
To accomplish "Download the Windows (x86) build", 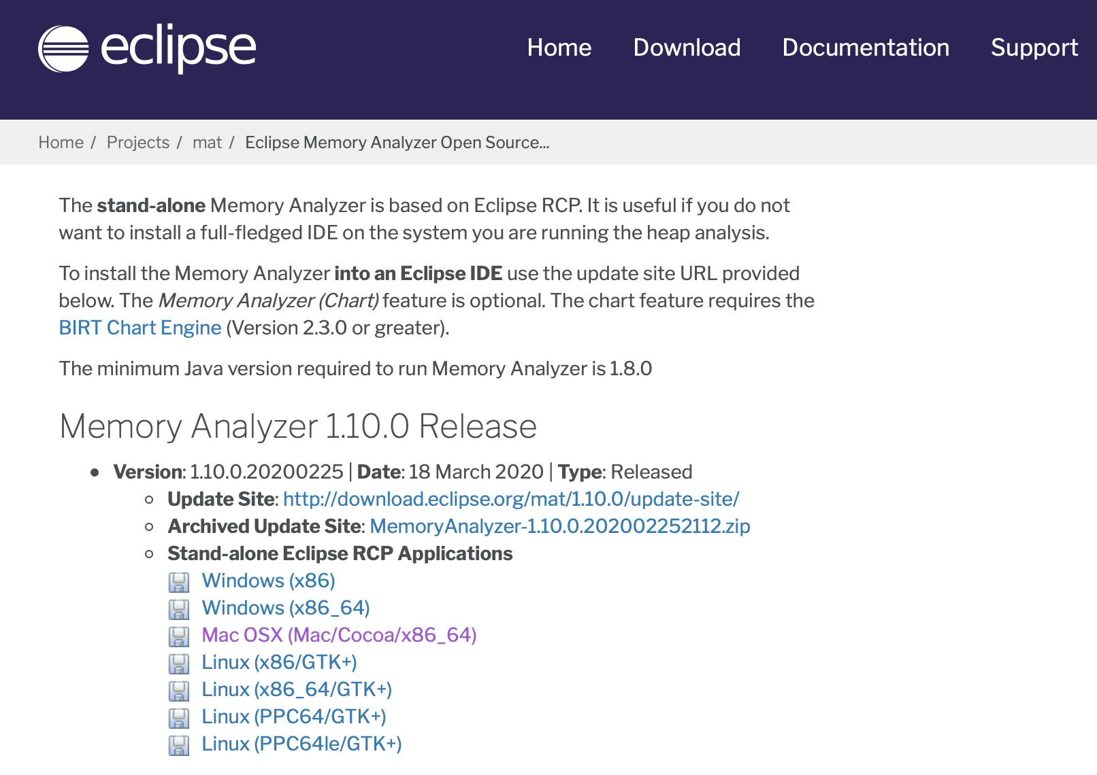I will point(269,581).
